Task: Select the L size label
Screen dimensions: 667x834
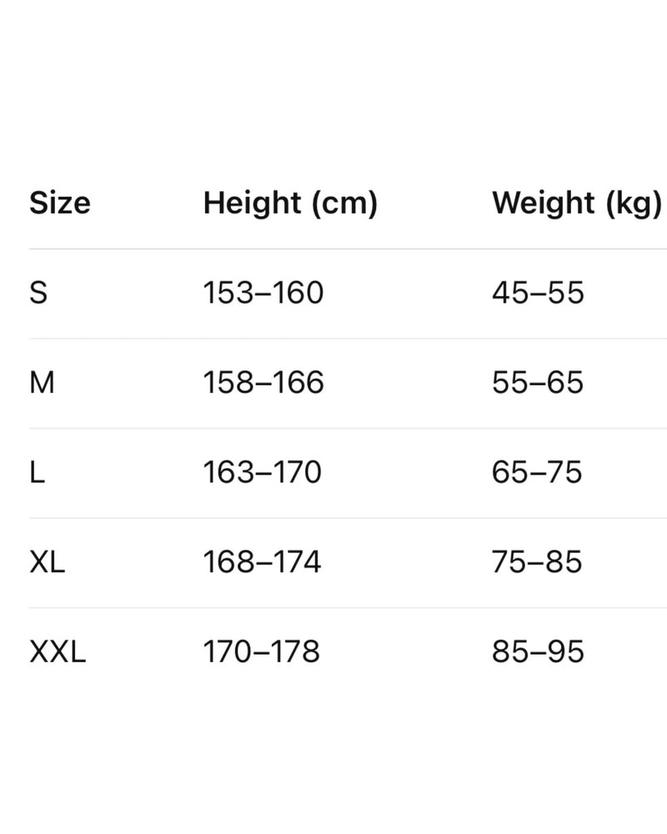Action: tap(37, 473)
